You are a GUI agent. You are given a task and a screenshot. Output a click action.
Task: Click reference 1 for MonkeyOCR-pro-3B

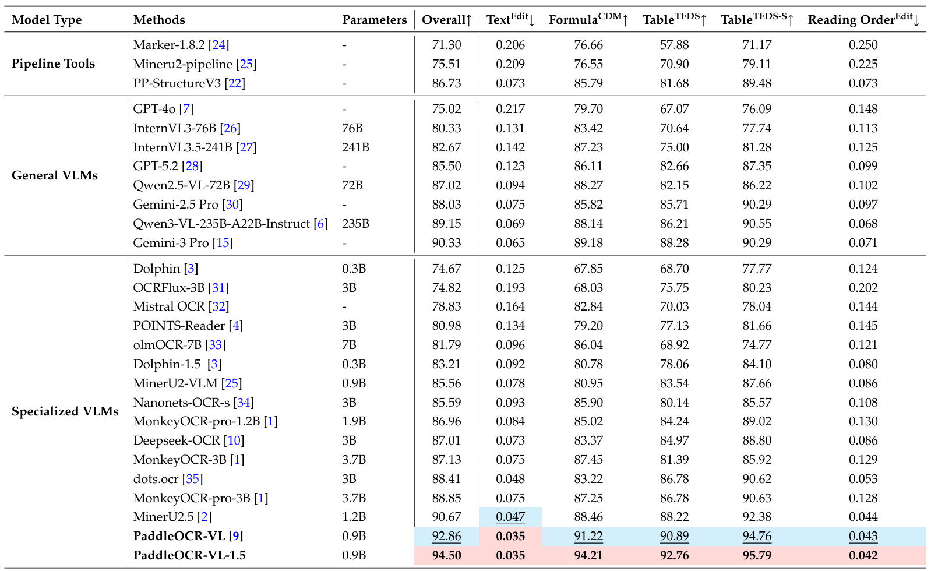(x=261, y=498)
